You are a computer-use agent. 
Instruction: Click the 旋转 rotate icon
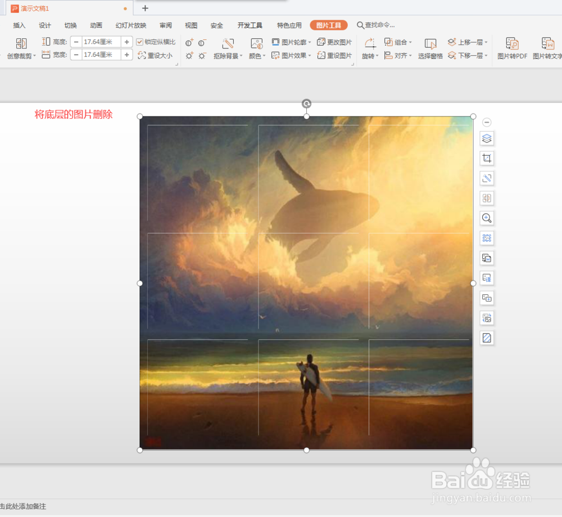pos(370,44)
